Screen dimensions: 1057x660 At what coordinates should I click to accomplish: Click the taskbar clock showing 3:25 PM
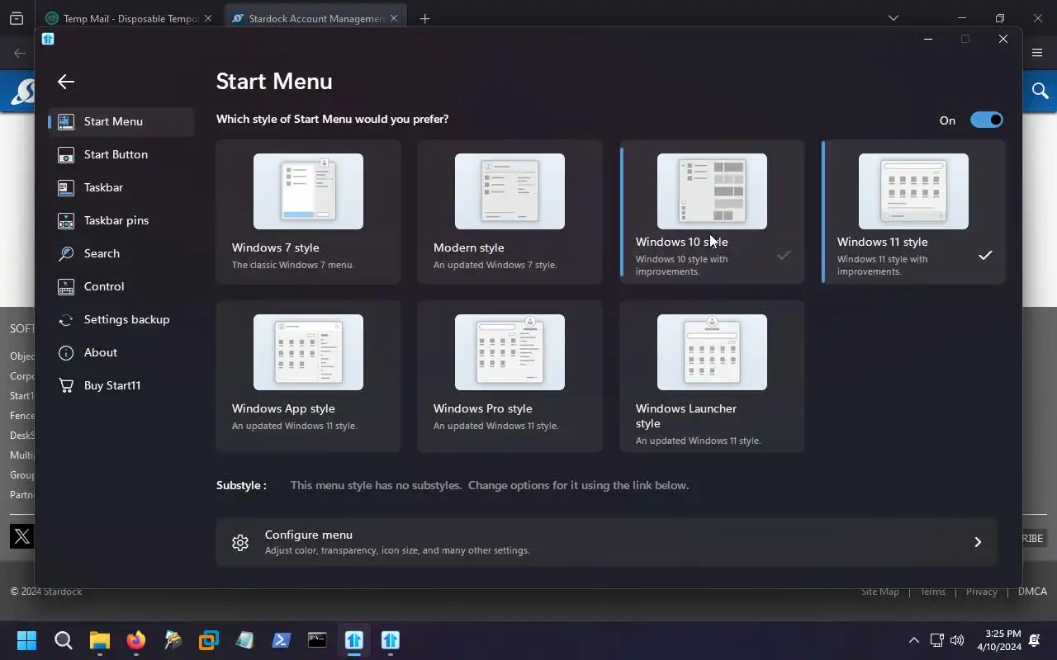coord(999,640)
